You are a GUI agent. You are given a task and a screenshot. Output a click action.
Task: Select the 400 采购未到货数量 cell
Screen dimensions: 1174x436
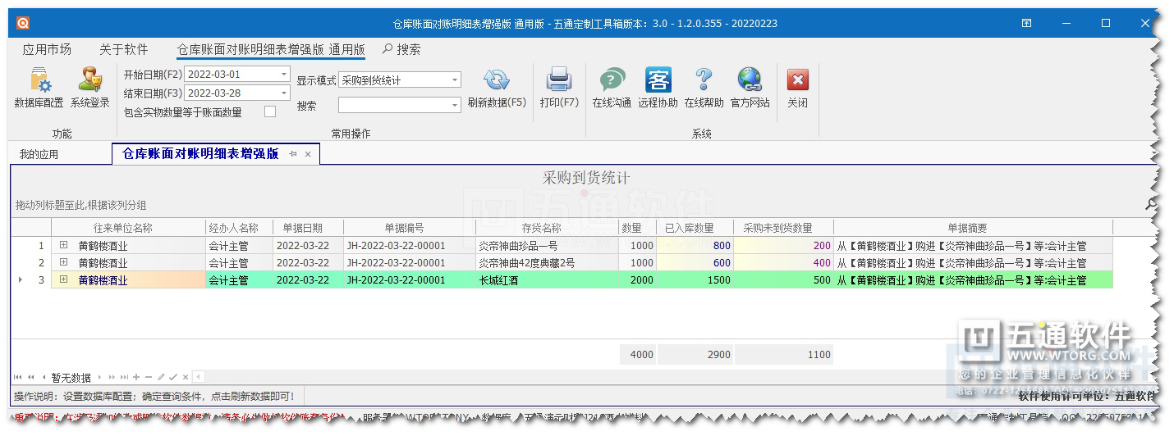[783, 263]
